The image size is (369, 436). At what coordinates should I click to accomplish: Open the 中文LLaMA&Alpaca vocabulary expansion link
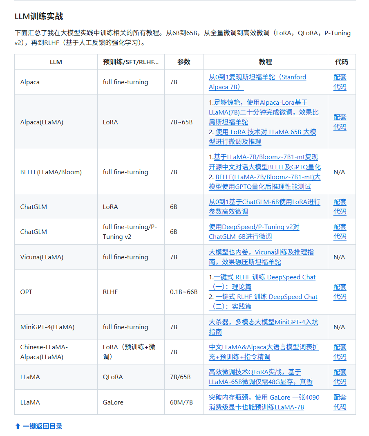pyautogui.click(x=264, y=352)
